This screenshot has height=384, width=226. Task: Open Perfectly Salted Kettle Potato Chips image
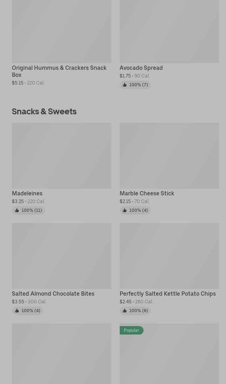169,256
